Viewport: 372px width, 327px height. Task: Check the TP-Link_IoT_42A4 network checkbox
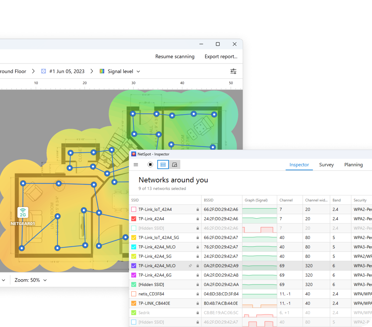pos(134,209)
